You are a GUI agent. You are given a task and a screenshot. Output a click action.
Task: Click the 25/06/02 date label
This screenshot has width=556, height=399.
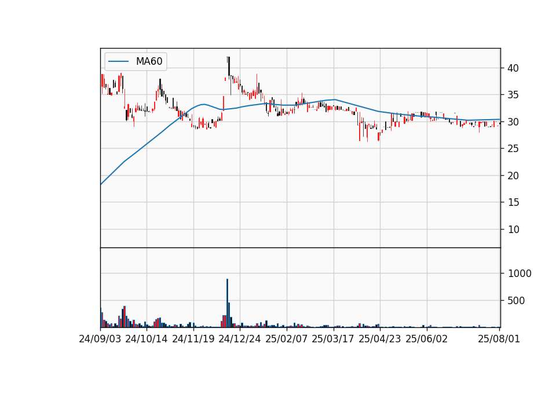point(427,339)
